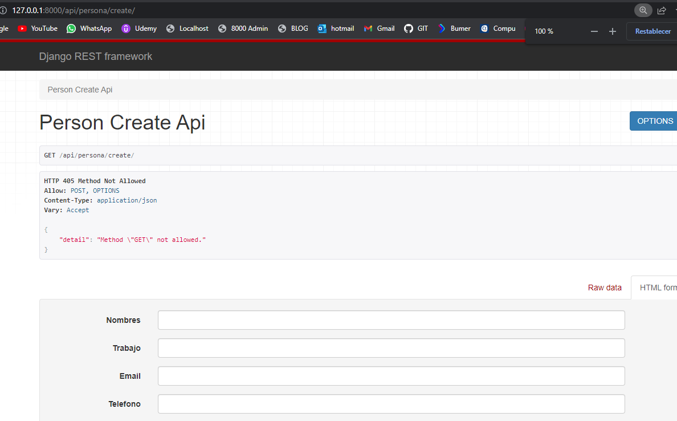The height and width of the screenshot is (421, 677).
Task: Click Restablecer to reset zoom
Action: 652,31
